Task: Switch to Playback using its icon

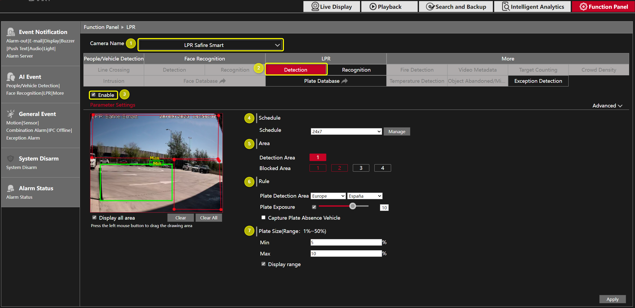Action: click(374, 6)
